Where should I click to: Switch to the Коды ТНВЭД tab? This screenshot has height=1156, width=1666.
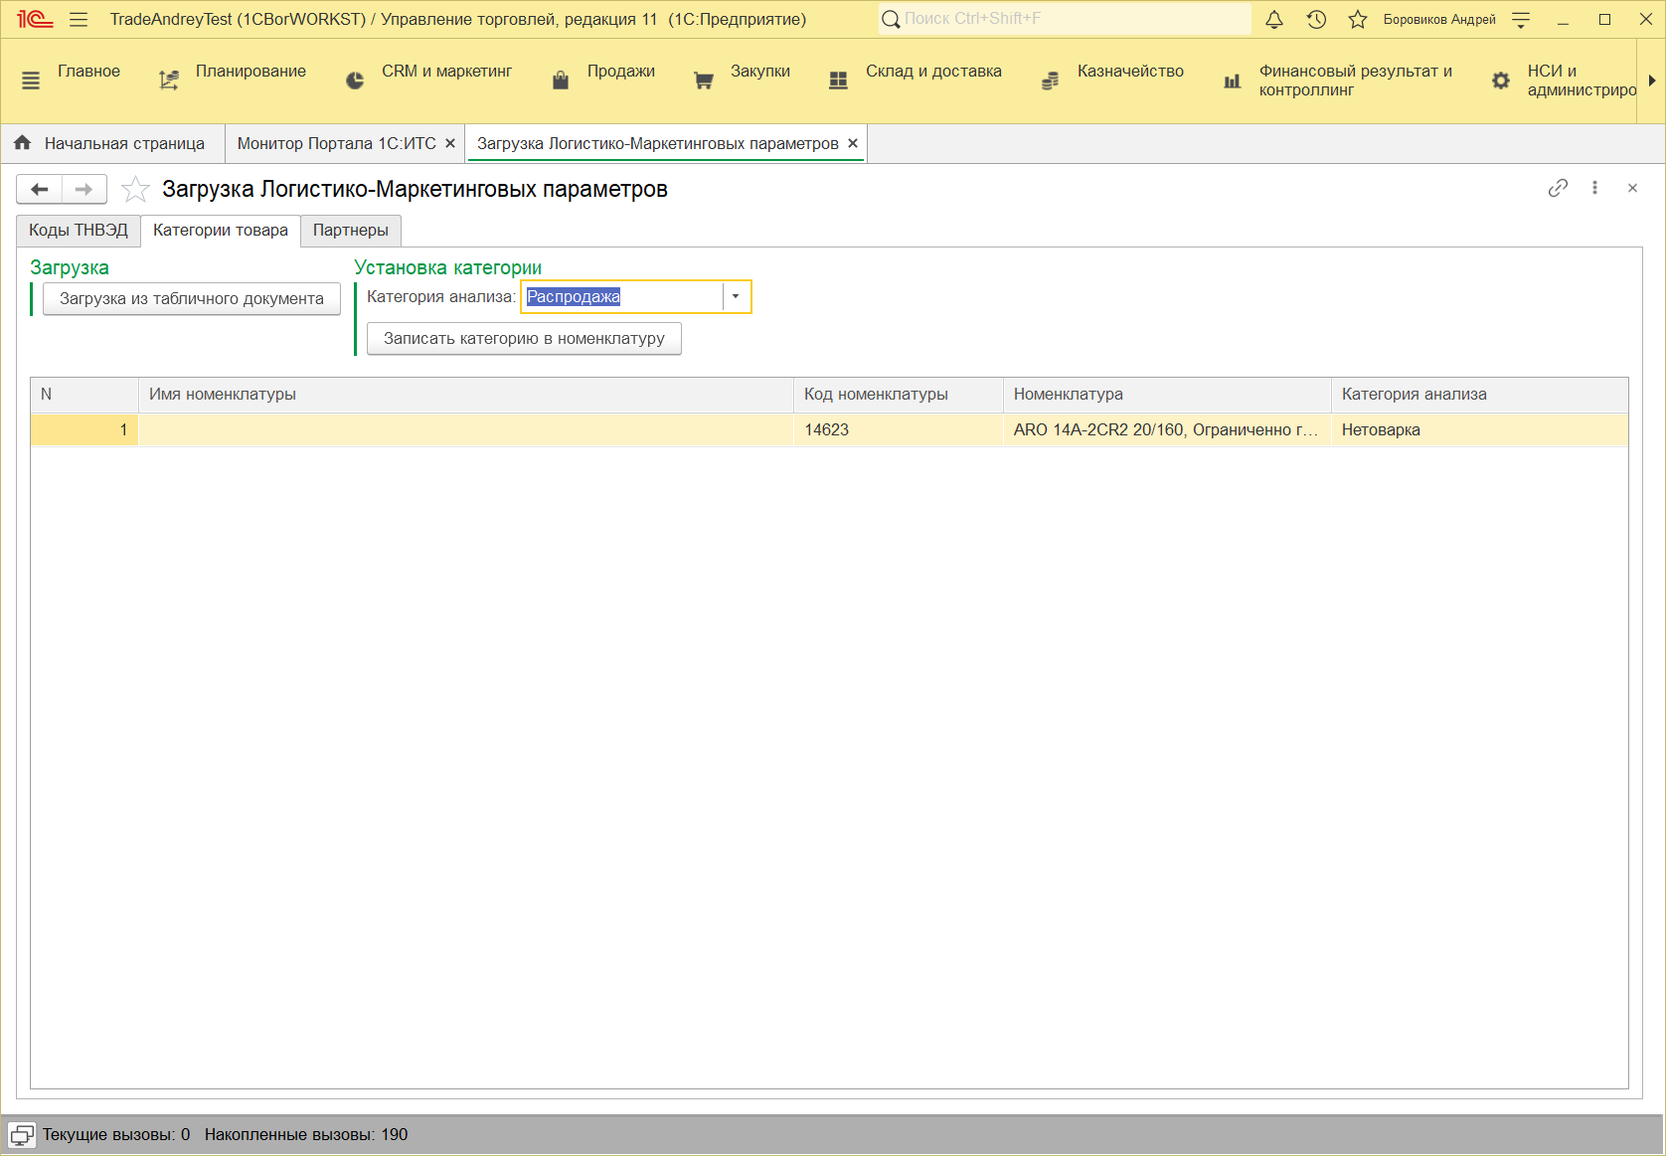79,231
